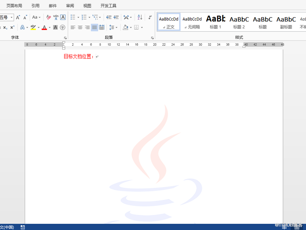
Task: Toggle show/hide paragraph marks
Action: pyautogui.click(x=150, y=18)
